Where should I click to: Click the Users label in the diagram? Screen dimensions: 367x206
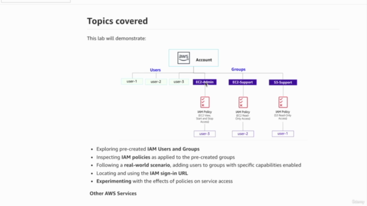[155, 70]
